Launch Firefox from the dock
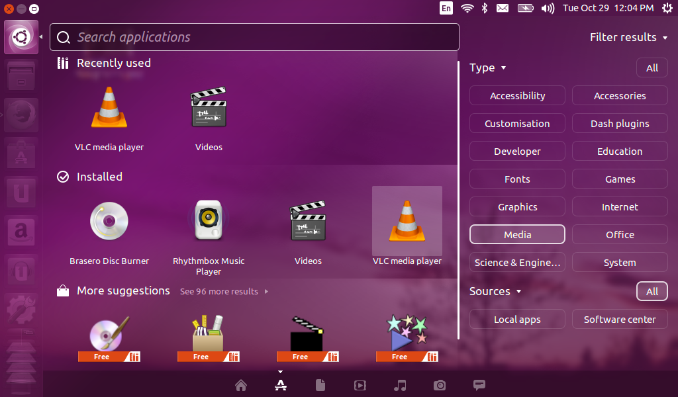 point(21,114)
